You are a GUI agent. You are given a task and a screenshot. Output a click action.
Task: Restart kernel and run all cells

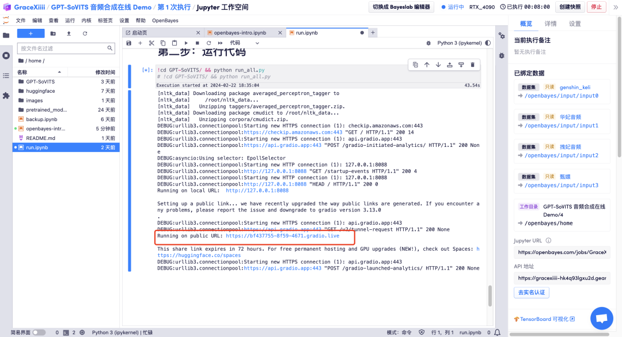coord(220,43)
